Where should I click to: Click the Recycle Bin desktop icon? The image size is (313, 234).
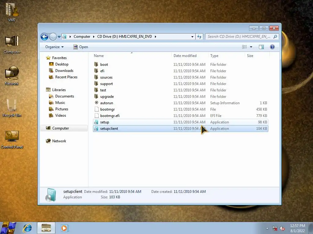coord(12,108)
